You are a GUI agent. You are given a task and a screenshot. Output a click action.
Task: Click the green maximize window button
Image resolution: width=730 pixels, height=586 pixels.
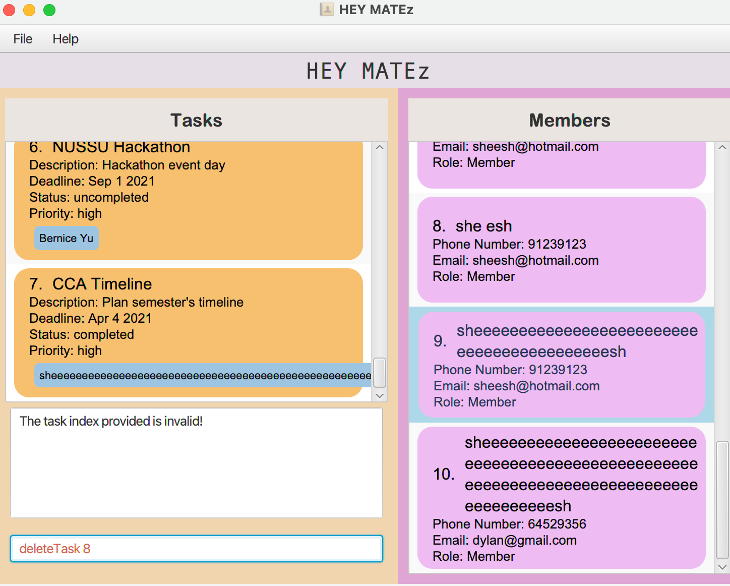coord(49,10)
